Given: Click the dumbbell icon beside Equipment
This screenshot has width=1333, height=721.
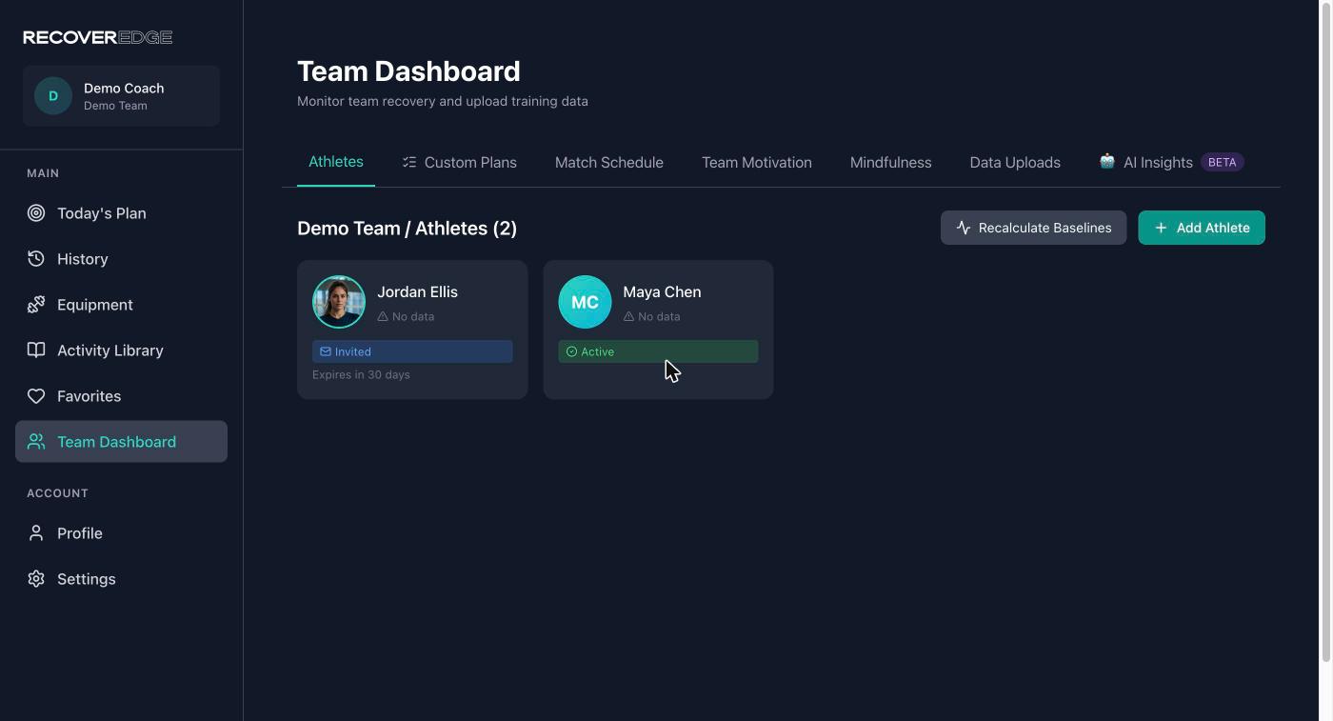Looking at the screenshot, I should click(36, 305).
